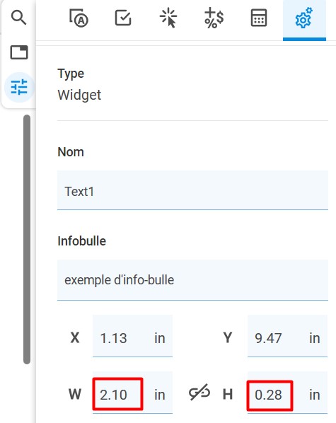
Task: Click the unit label beside the Y value
Action: click(315, 338)
